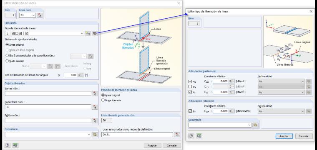Image resolution: width=317 pixels, height=150 pixels.
Task: Edit the φx nonlinearity settings icon
Action: 309,111
